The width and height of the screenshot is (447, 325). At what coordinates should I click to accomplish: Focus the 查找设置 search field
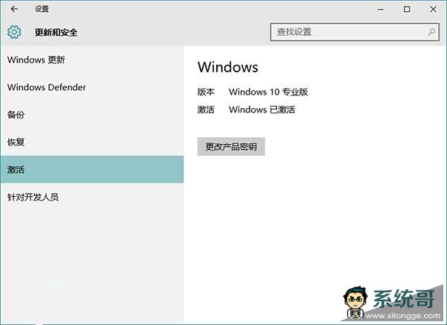point(355,32)
